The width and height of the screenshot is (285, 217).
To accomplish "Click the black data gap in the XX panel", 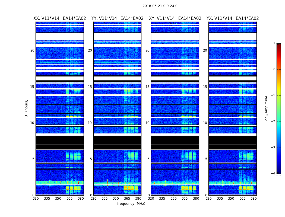I will click(x=60, y=142).
